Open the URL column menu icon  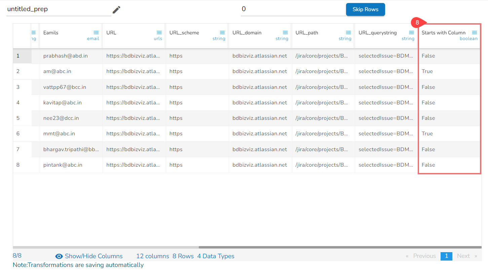[159, 32]
